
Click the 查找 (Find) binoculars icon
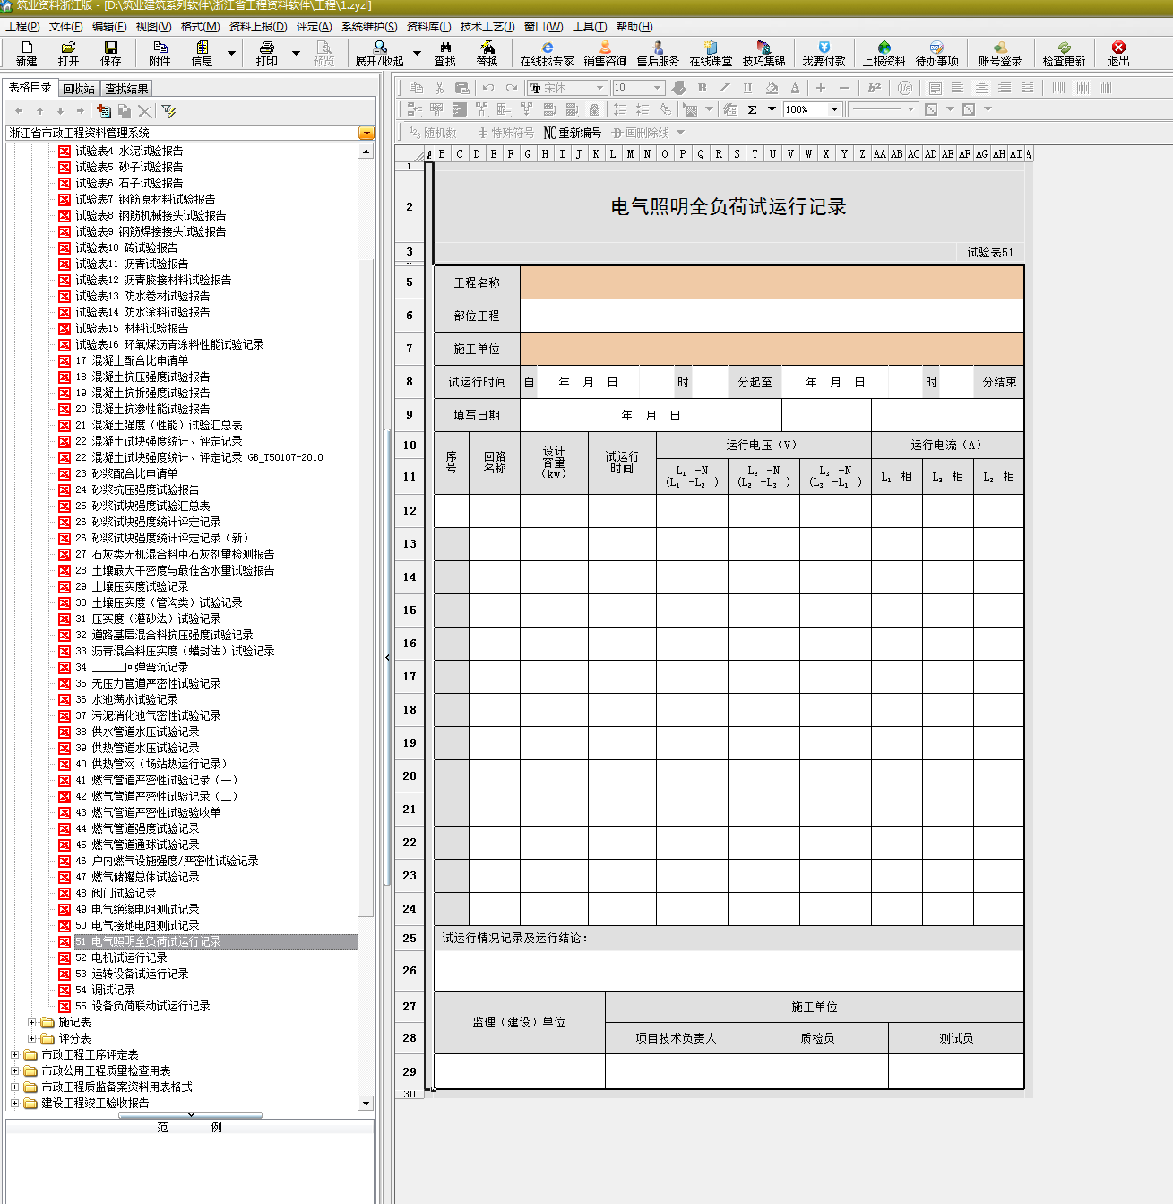(x=445, y=53)
